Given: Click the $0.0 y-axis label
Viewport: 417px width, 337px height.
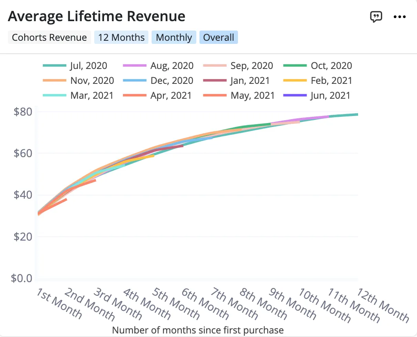Looking at the screenshot, I should [22, 278].
